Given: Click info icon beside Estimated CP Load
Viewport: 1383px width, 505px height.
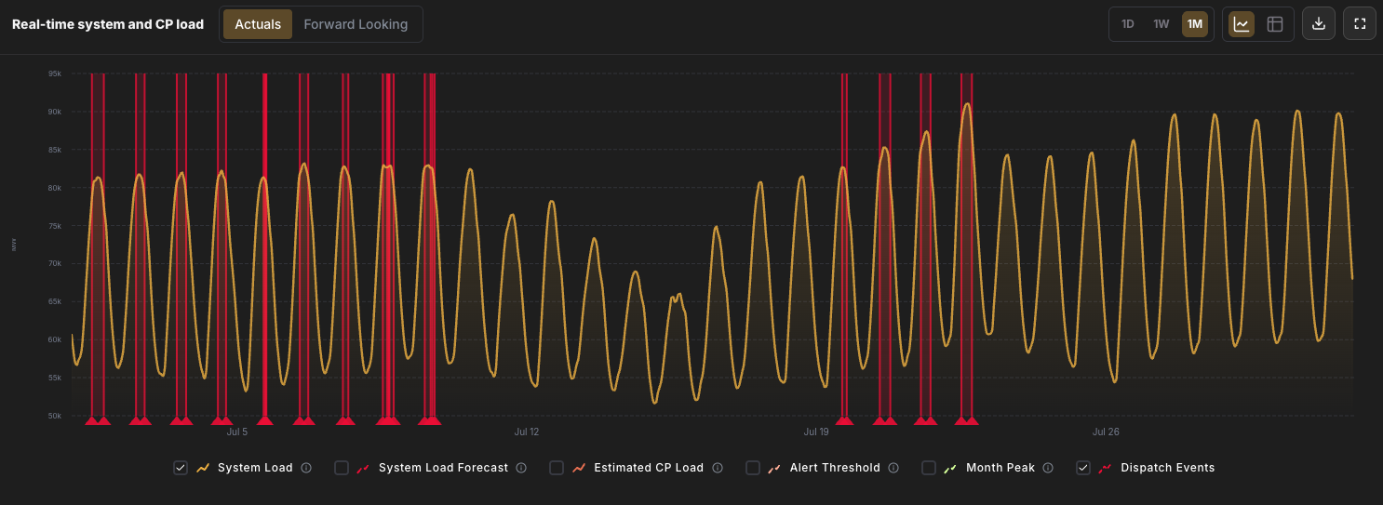Looking at the screenshot, I should pos(717,468).
